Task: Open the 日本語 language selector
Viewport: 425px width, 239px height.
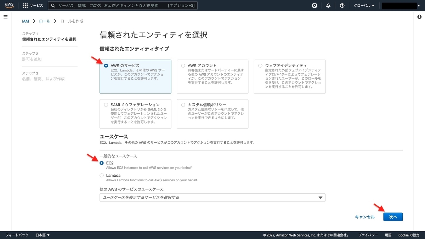Action: [x=43, y=235]
